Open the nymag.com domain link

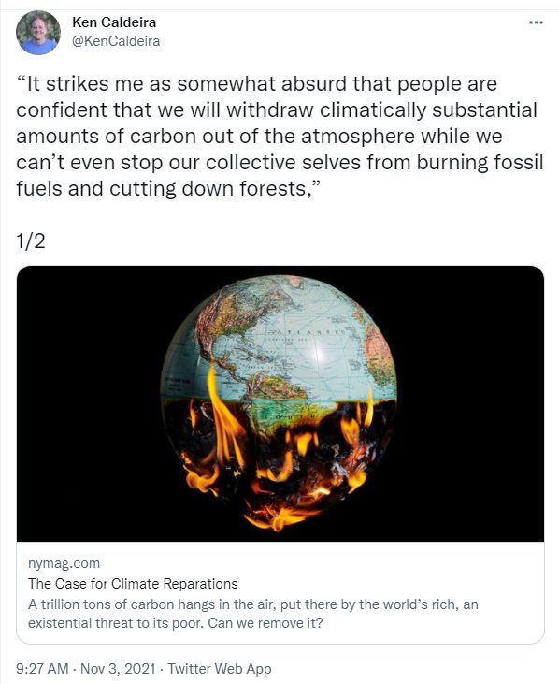tap(64, 563)
